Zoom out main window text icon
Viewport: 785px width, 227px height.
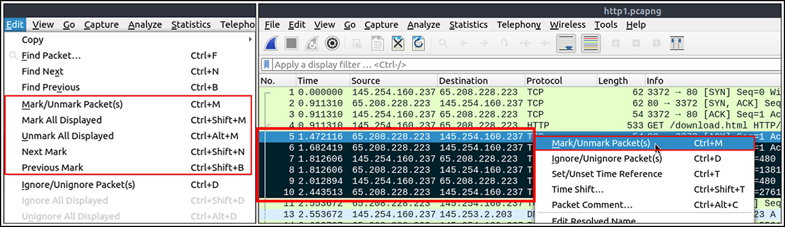pos(636,43)
